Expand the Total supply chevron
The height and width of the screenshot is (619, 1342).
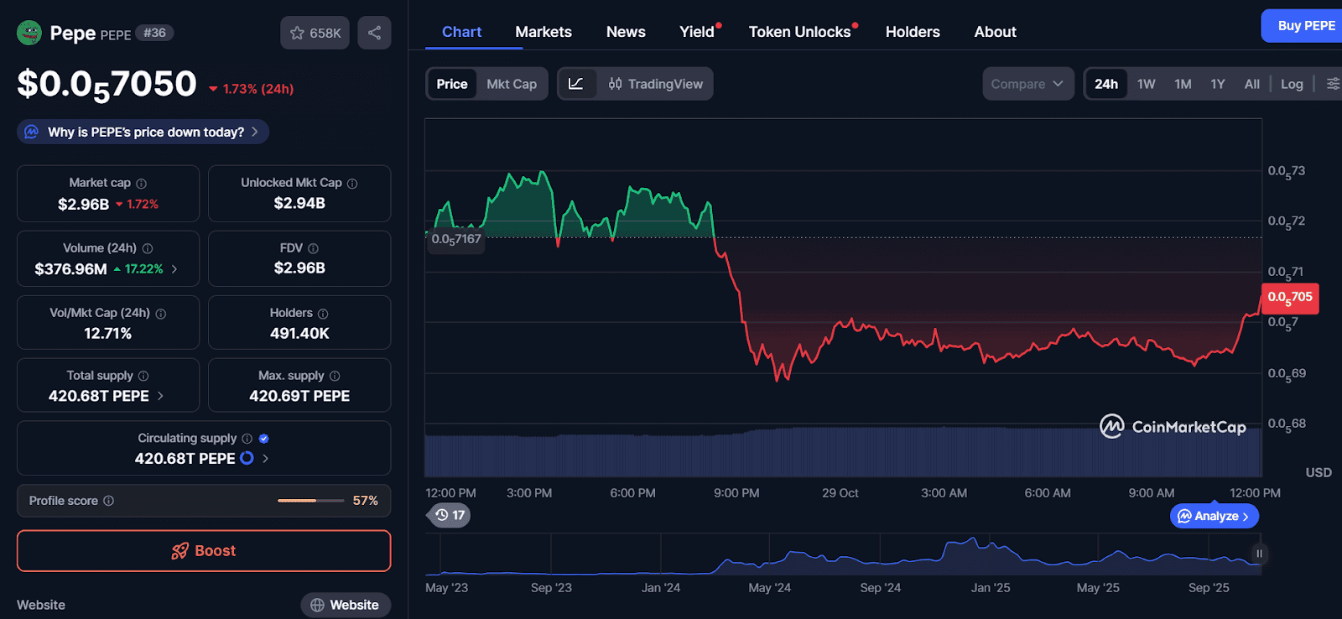[160, 396]
